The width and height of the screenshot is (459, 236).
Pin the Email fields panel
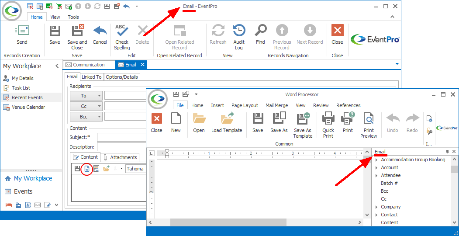click(x=447, y=151)
